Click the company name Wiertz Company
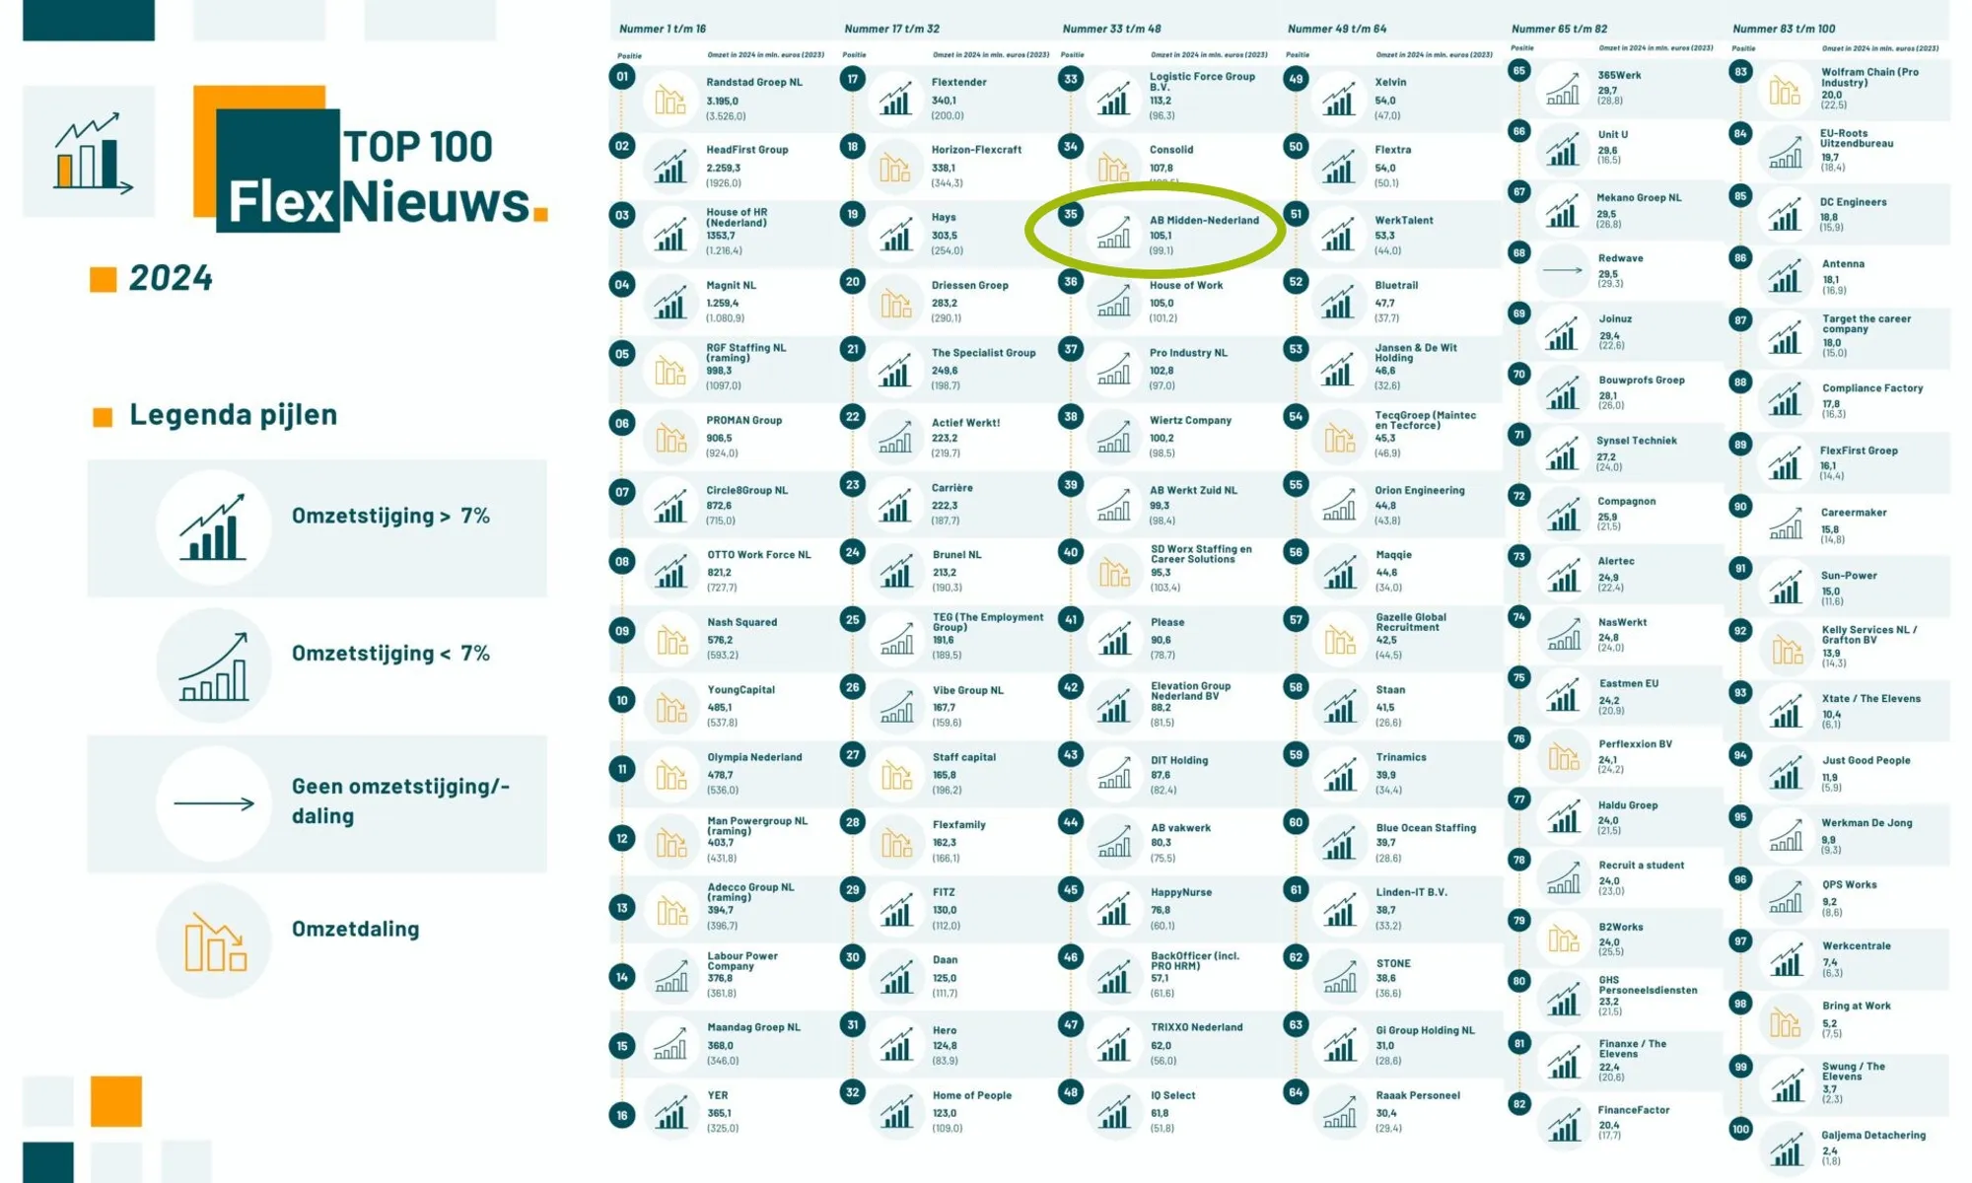This screenshot has height=1183, width=1972. coord(1190,420)
